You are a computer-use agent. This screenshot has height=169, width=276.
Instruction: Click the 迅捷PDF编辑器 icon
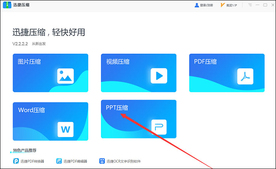point(59,161)
